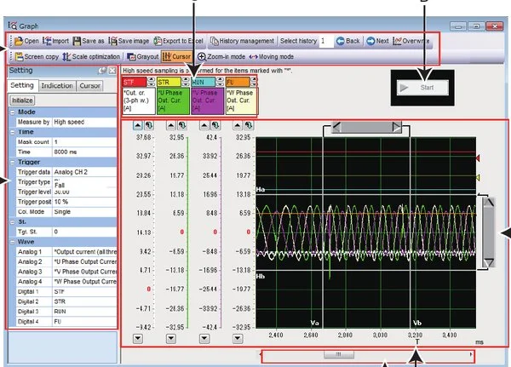The width and height of the screenshot is (511, 367).
Task: Open a graph file with Open
Action: pyautogui.click(x=26, y=41)
